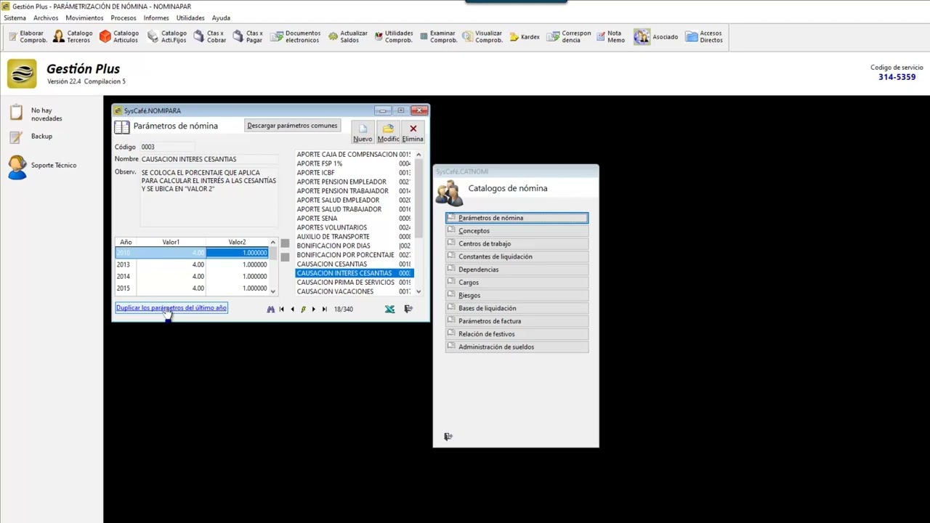Click exit icon in Catalogos de nómina window
The image size is (930, 523).
pos(448,437)
